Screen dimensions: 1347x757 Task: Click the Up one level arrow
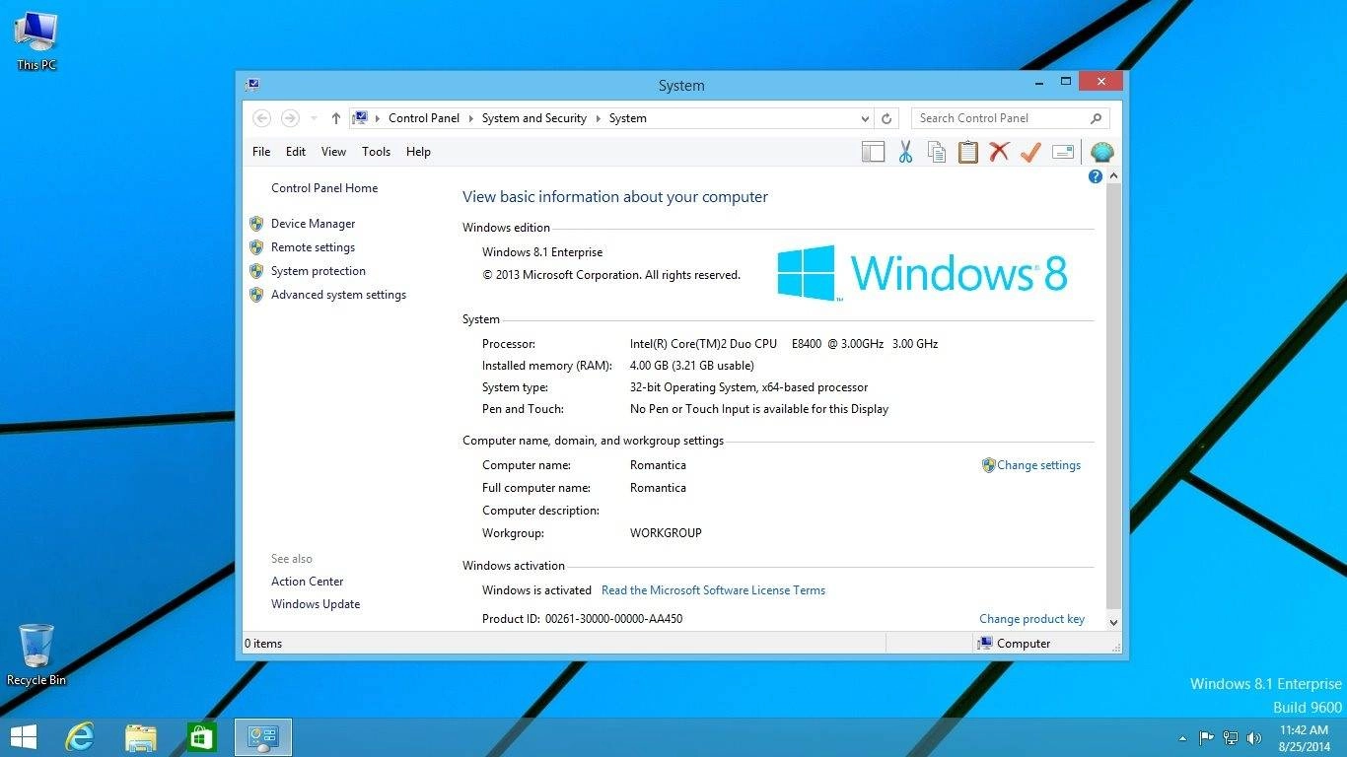tap(335, 118)
